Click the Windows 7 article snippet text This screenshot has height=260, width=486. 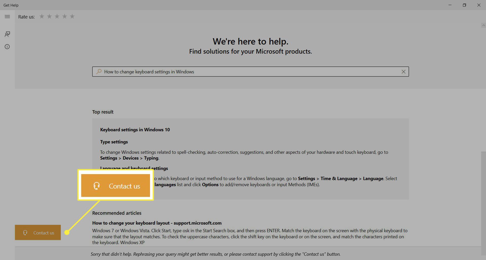pos(250,237)
